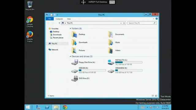Click the Quick Access properties icon in title bar

(x=51, y=15)
